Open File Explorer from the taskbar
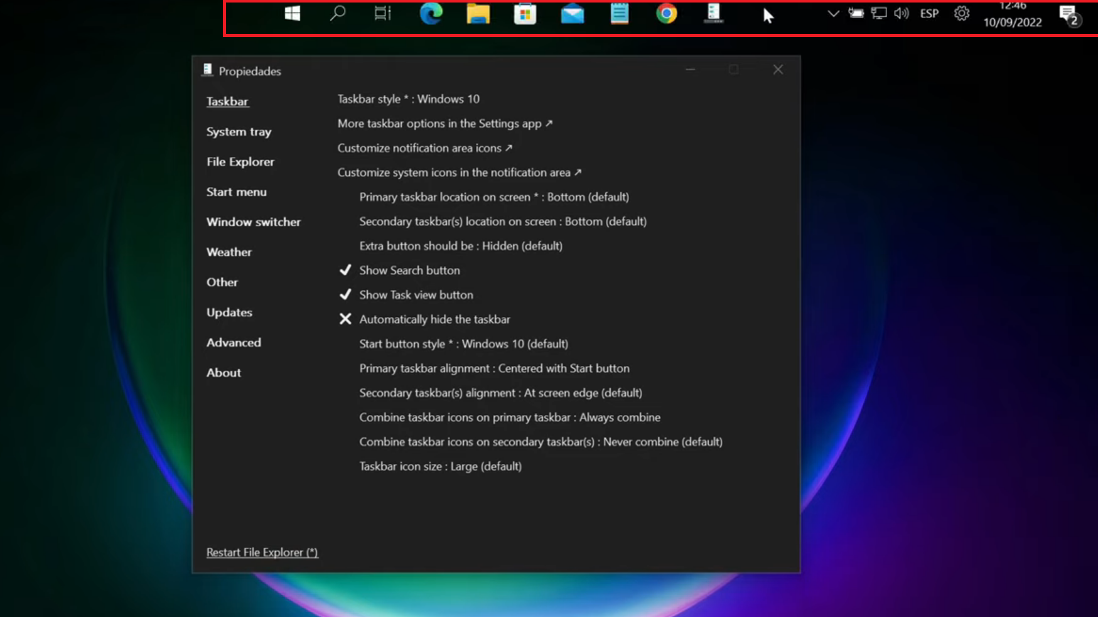 [478, 13]
